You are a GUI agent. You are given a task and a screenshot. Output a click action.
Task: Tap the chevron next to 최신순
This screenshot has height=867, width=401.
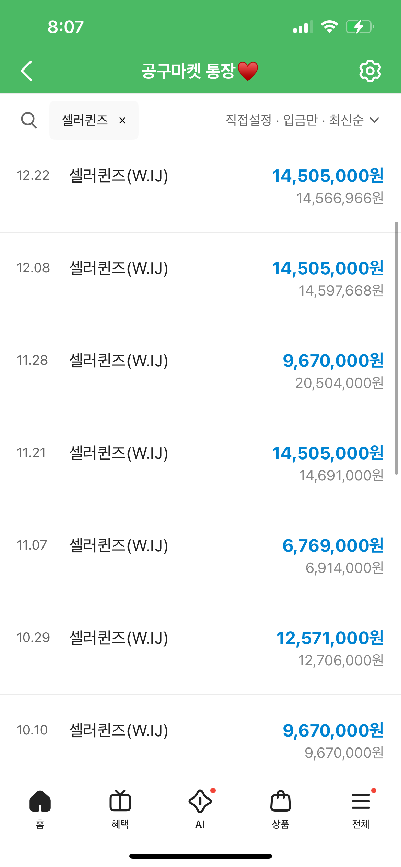click(x=375, y=120)
